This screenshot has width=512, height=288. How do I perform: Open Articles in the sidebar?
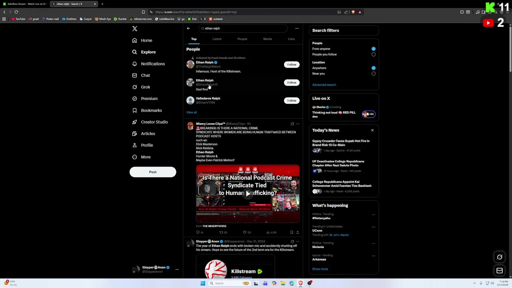pyautogui.click(x=143, y=134)
